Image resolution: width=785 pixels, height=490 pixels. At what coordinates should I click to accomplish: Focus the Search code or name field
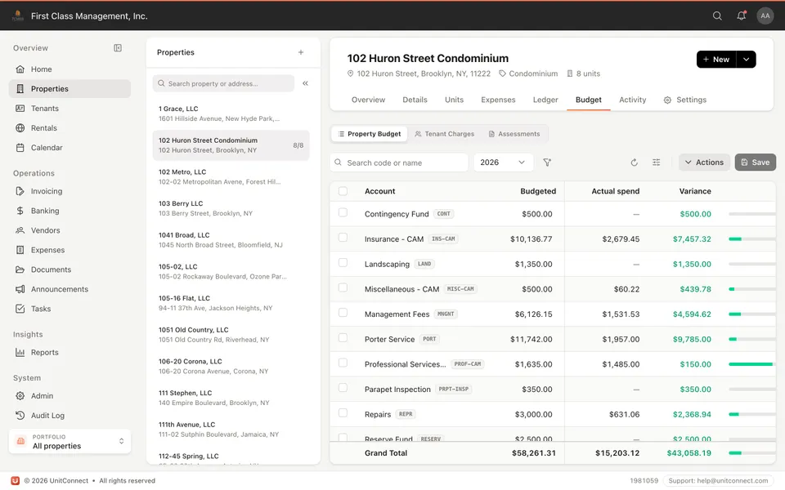pos(399,163)
